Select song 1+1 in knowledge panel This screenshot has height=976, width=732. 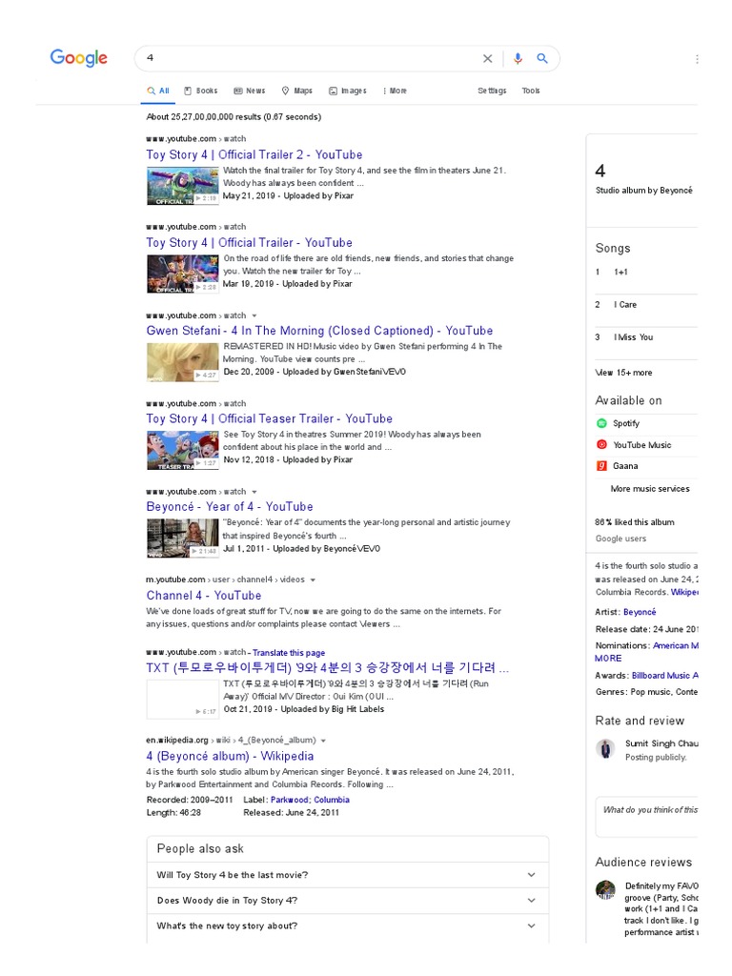646,272
